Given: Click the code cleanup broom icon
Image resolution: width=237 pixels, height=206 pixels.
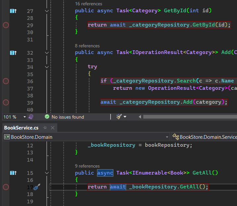Looking at the screenshot, I should click(x=119, y=117).
